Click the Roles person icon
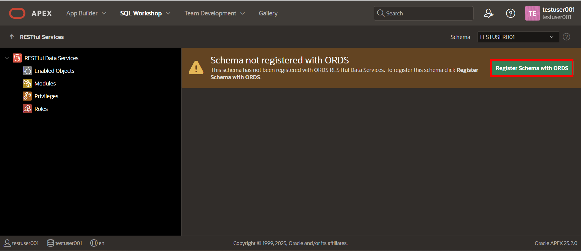This screenshot has width=581, height=251. point(27,109)
